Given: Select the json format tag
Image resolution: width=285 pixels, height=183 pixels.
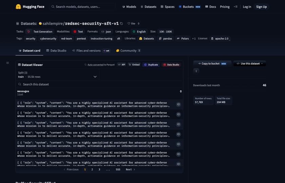Looking at the screenshot, I should click(x=106, y=32).
